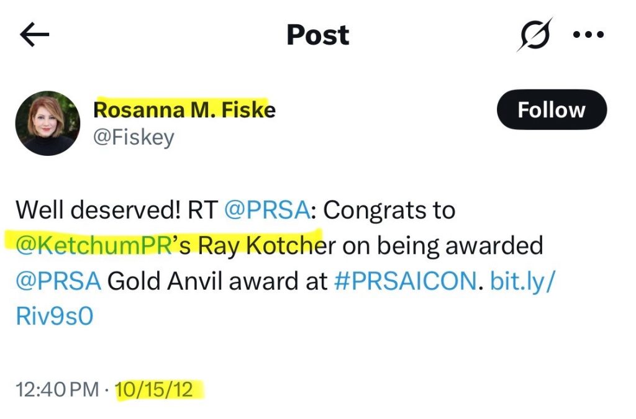Select the 10/15/12 post date
Viewport: 636px width, 419px height.
click(154, 389)
